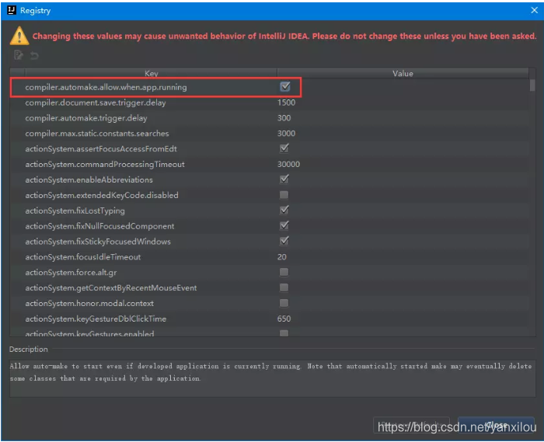This screenshot has width=544, height=442.
Task: Select actionSystem.keyGestureDblClickTime key
Action: pos(96,318)
